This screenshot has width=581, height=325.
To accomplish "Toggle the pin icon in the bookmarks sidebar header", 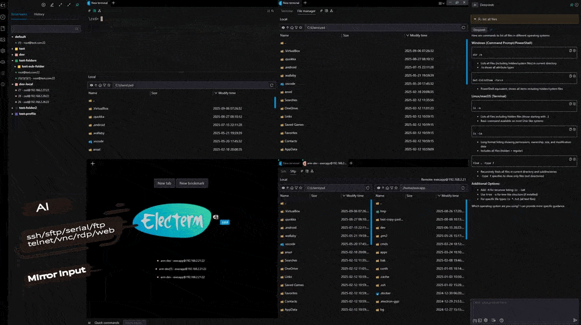I will [x=77, y=5].
